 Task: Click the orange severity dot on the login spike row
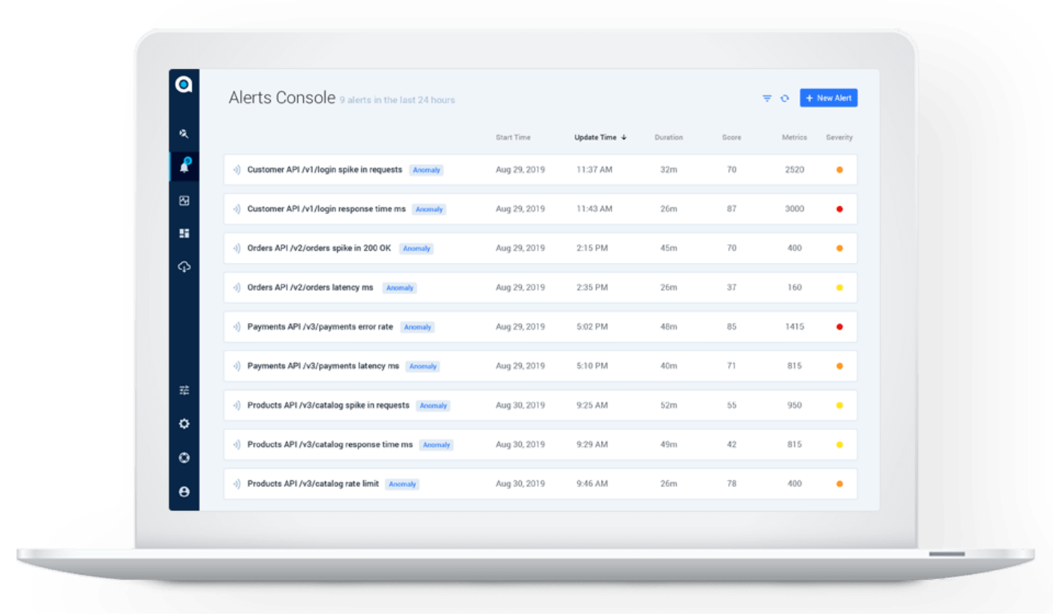(x=839, y=170)
